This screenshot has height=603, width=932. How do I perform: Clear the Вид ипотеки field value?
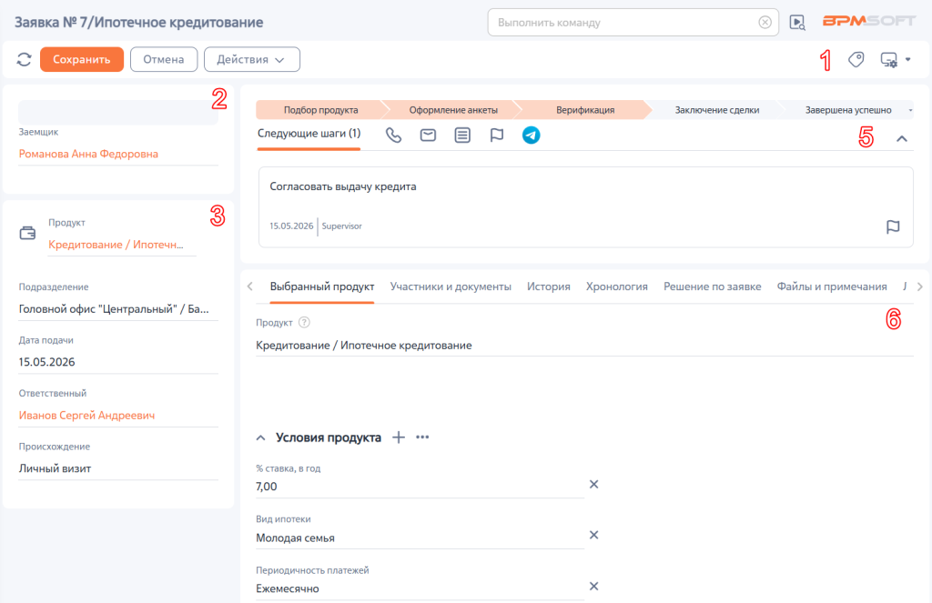click(593, 536)
